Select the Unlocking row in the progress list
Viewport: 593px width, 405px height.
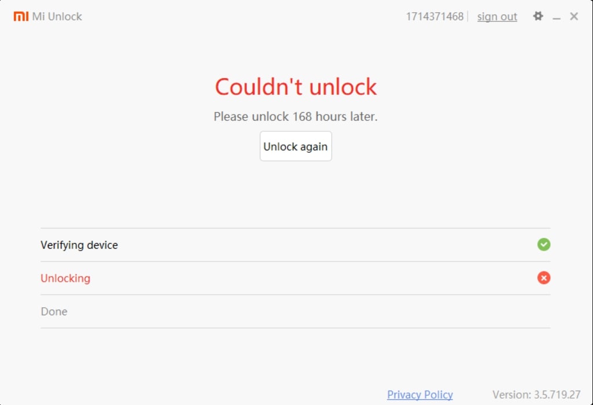tap(296, 278)
